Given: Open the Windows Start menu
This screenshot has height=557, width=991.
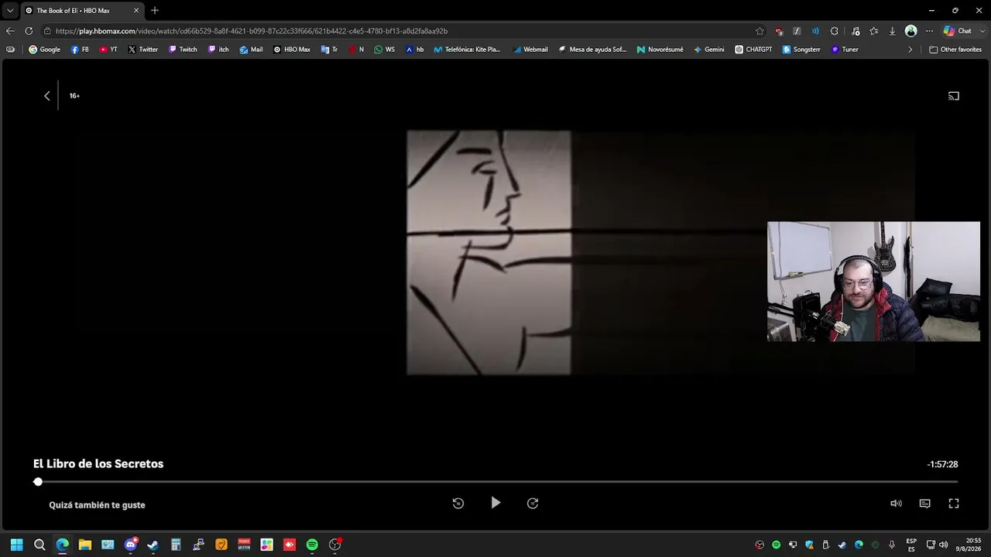Looking at the screenshot, I should 16,545.
